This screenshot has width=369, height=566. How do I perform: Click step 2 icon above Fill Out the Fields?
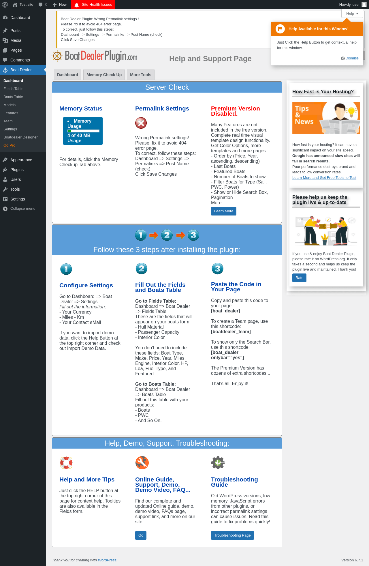142,269
